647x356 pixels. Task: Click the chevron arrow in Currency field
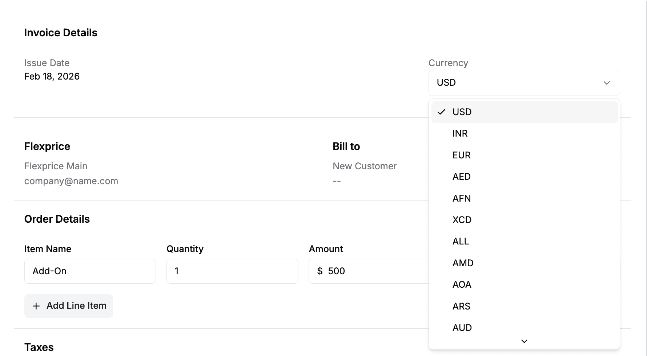pyautogui.click(x=606, y=83)
